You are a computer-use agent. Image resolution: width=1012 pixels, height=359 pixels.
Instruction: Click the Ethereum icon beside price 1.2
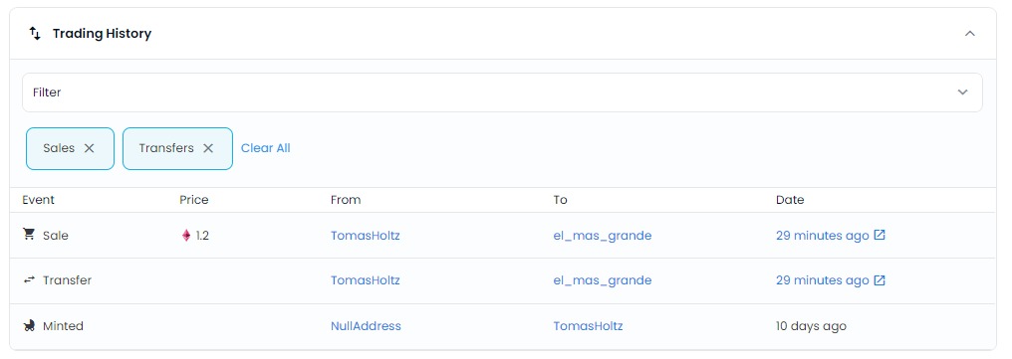tap(186, 236)
